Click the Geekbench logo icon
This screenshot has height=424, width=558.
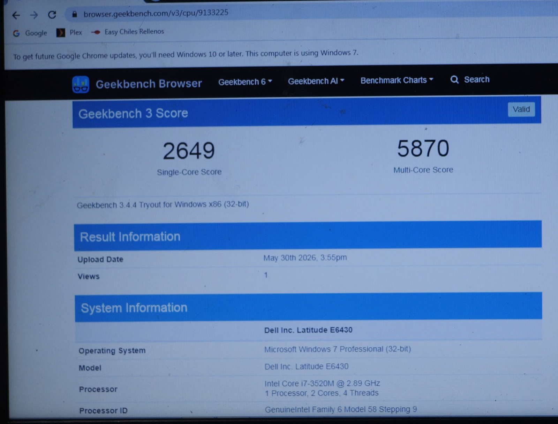(x=81, y=84)
